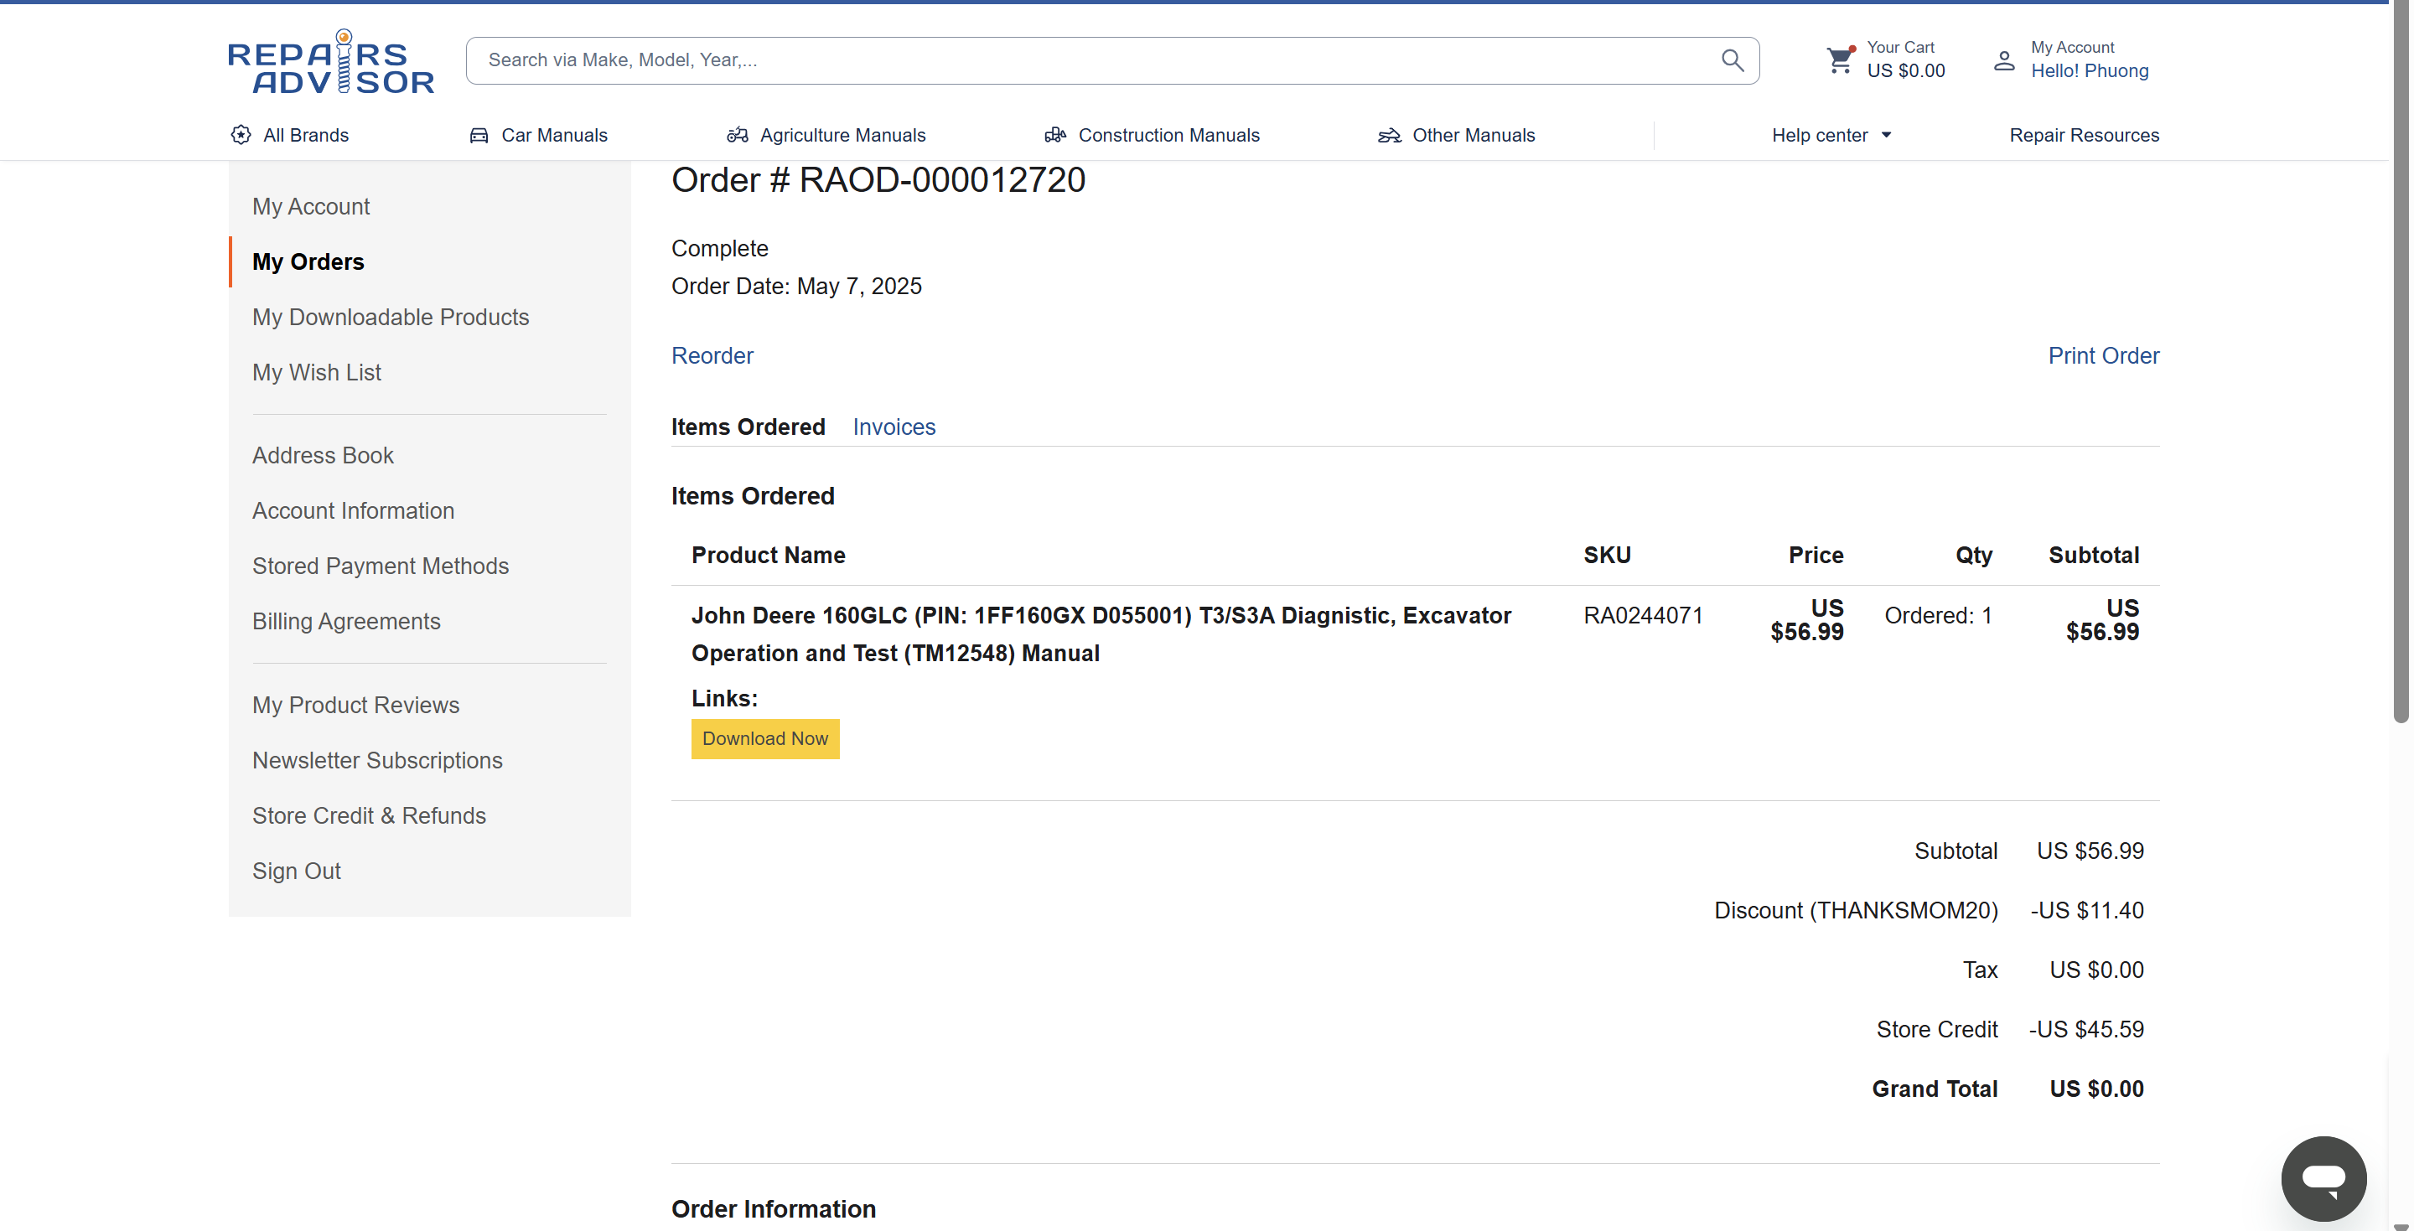
Task: Open Newsletter Subscriptions
Action: click(378, 760)
